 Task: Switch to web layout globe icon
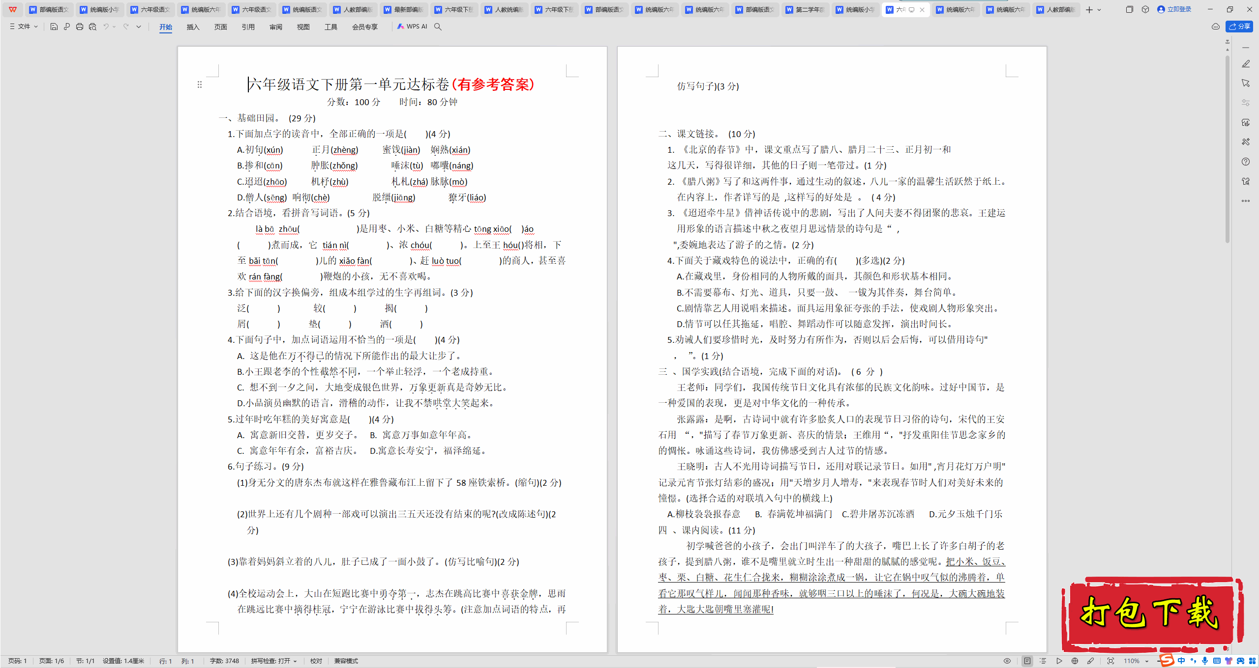[x=1075, y=661]
